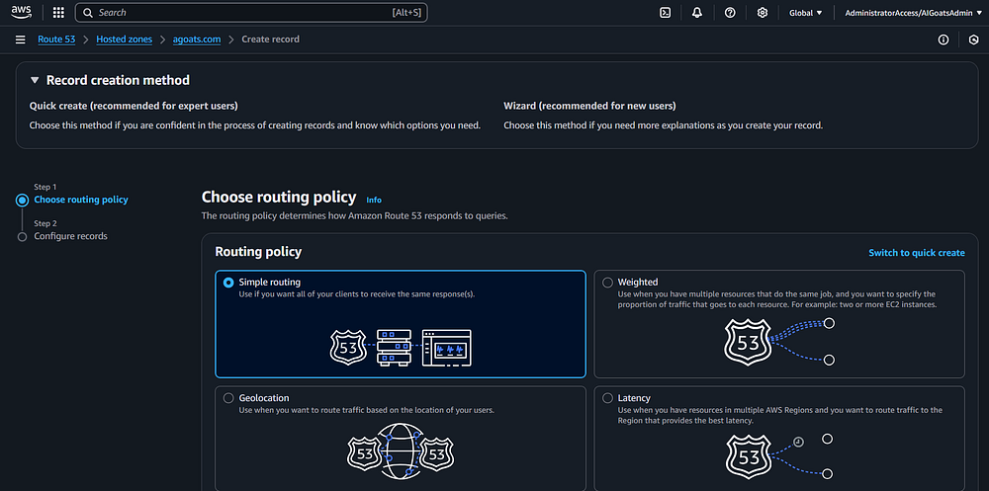Click the Configure records step

pos(70,236)
